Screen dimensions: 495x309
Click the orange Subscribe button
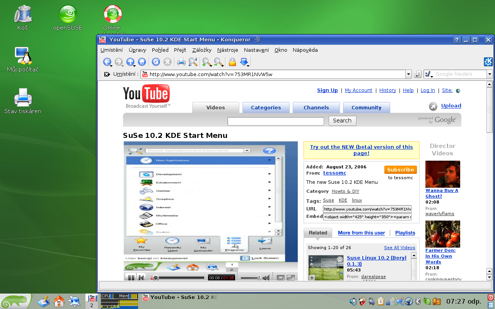tap(400, 170)
